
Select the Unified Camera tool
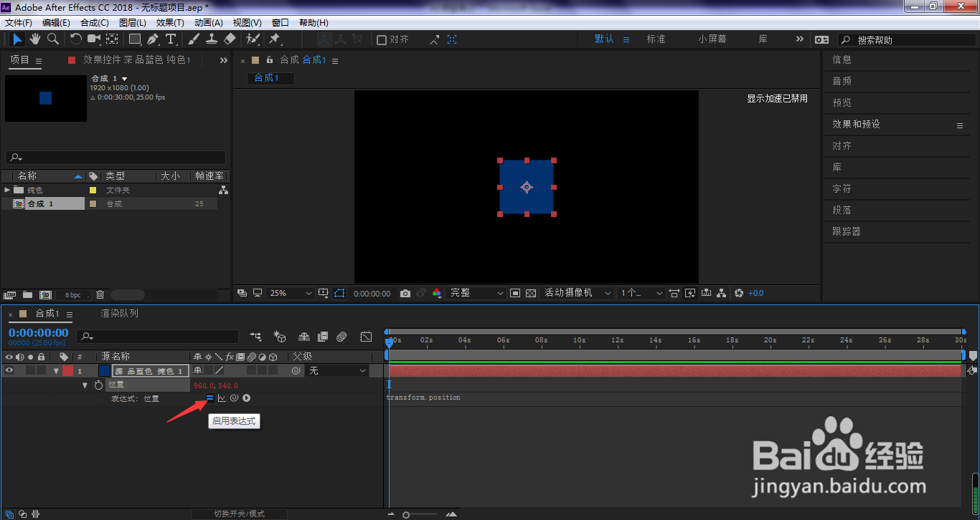94,39
